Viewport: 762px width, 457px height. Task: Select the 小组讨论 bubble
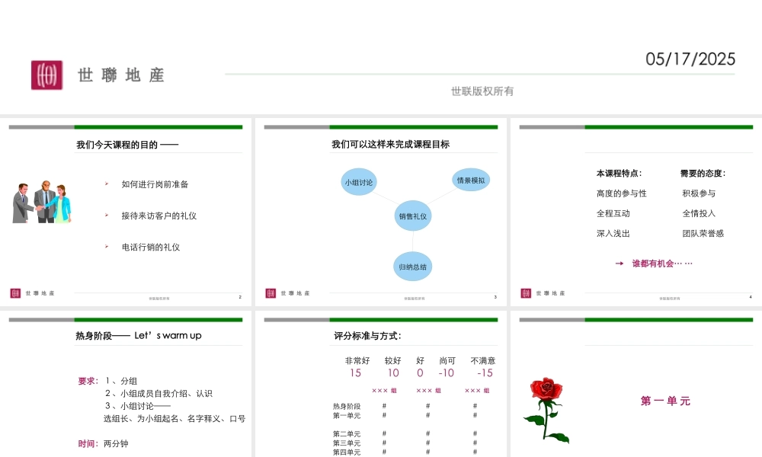(x=359, y=182)
